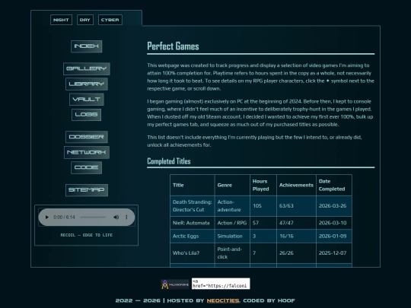Click the Who's Lila? title cell
Screen dimensions: 411x308
tap(192, 253)
